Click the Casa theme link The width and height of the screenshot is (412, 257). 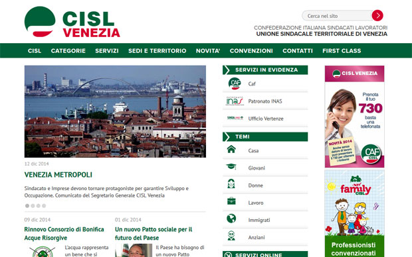253,150
